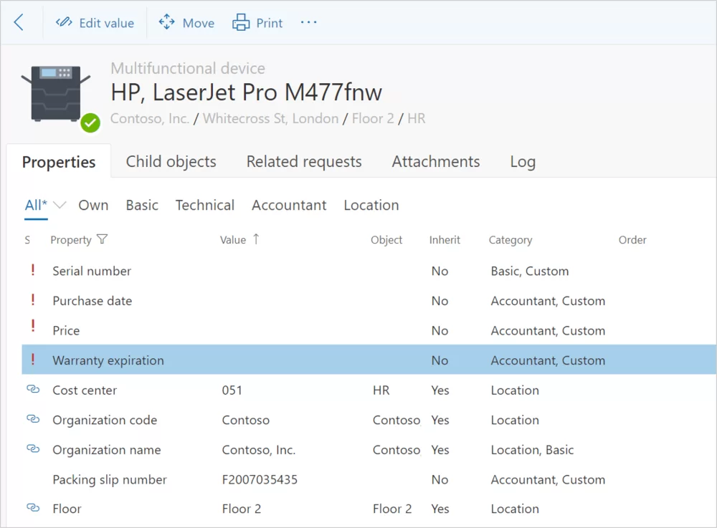Open the Attachments tab
Viewport: 717px width, 528px height.
[435, 162]
